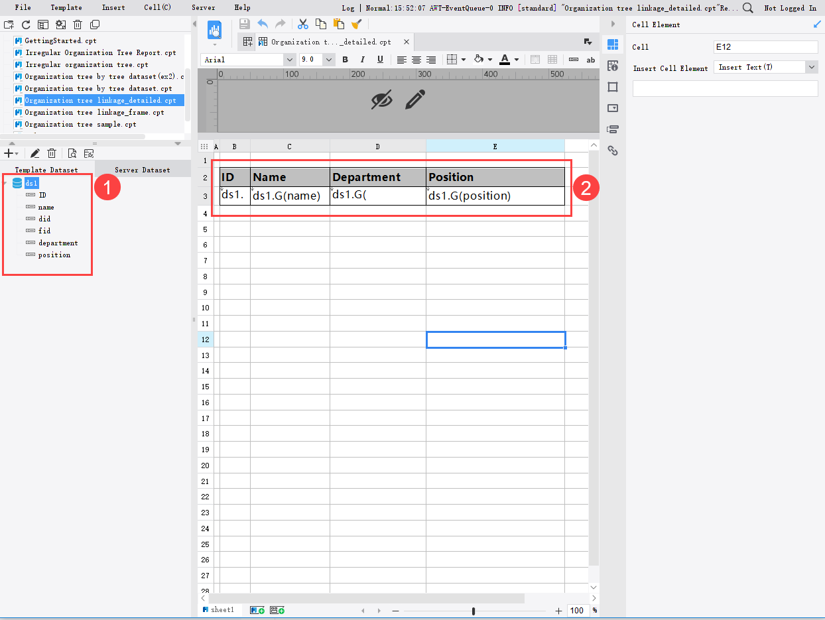Click the cell reference field showing E12
The image size is (825, 620).
[765, 46]
